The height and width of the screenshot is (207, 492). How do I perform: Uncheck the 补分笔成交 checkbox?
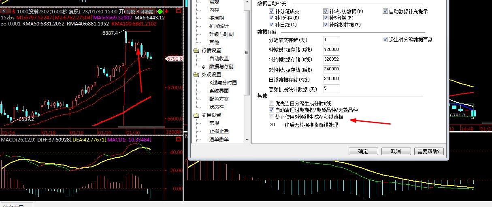(x=272, y=11)
